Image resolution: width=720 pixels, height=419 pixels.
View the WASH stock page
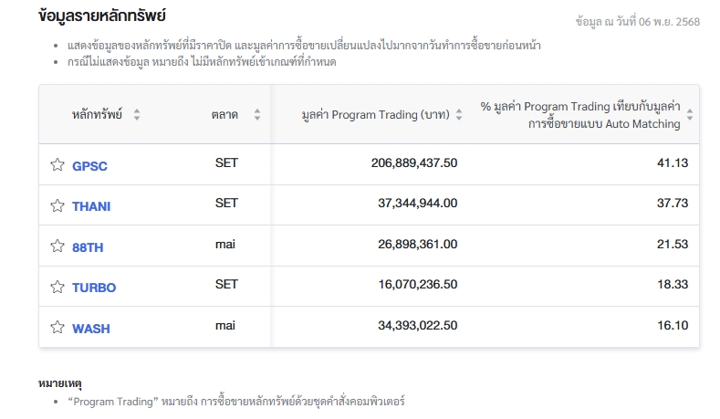coord(91,329)
